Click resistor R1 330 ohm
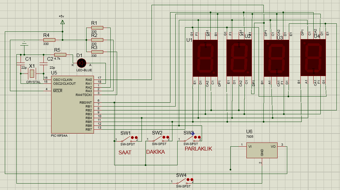Image resolution: width=340 pixels, height=190 pixels. point(97,28)
